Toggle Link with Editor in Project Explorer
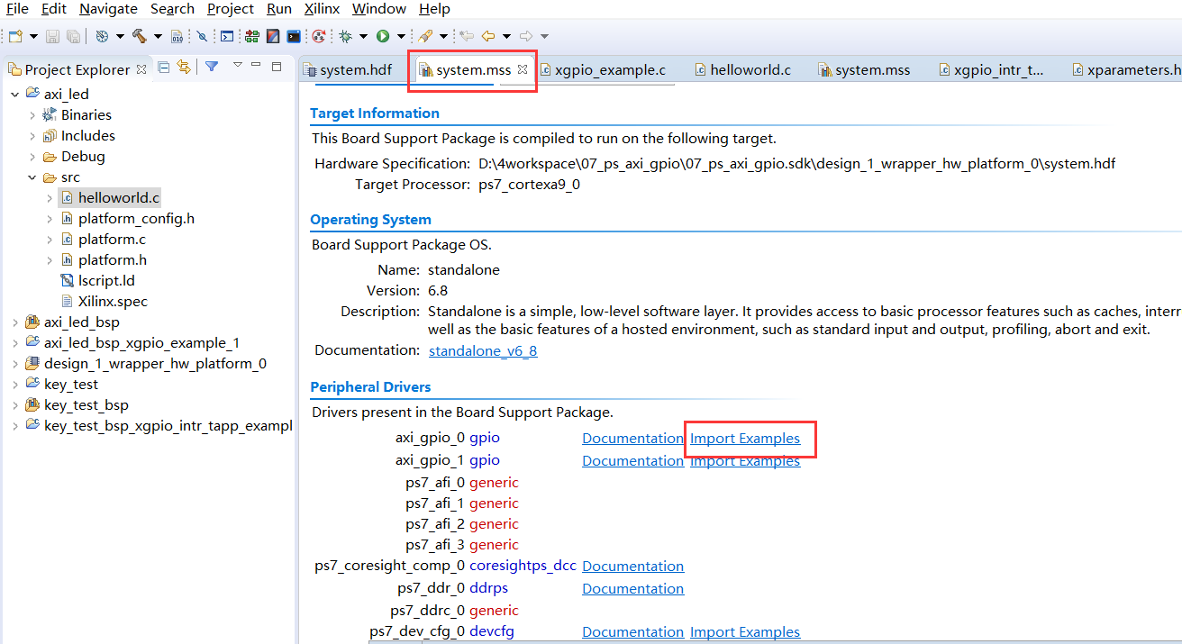Image resolution: width=1182 pixels, height=644 pixels. (184, 67)
